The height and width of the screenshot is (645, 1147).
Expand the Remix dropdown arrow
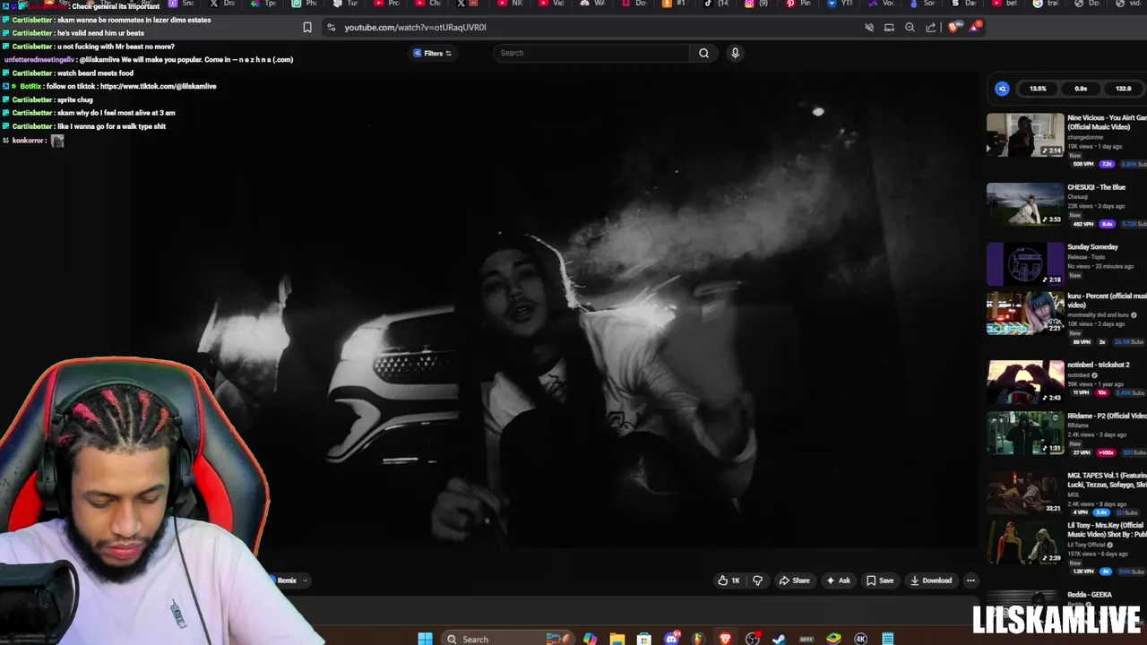(305, 580)
